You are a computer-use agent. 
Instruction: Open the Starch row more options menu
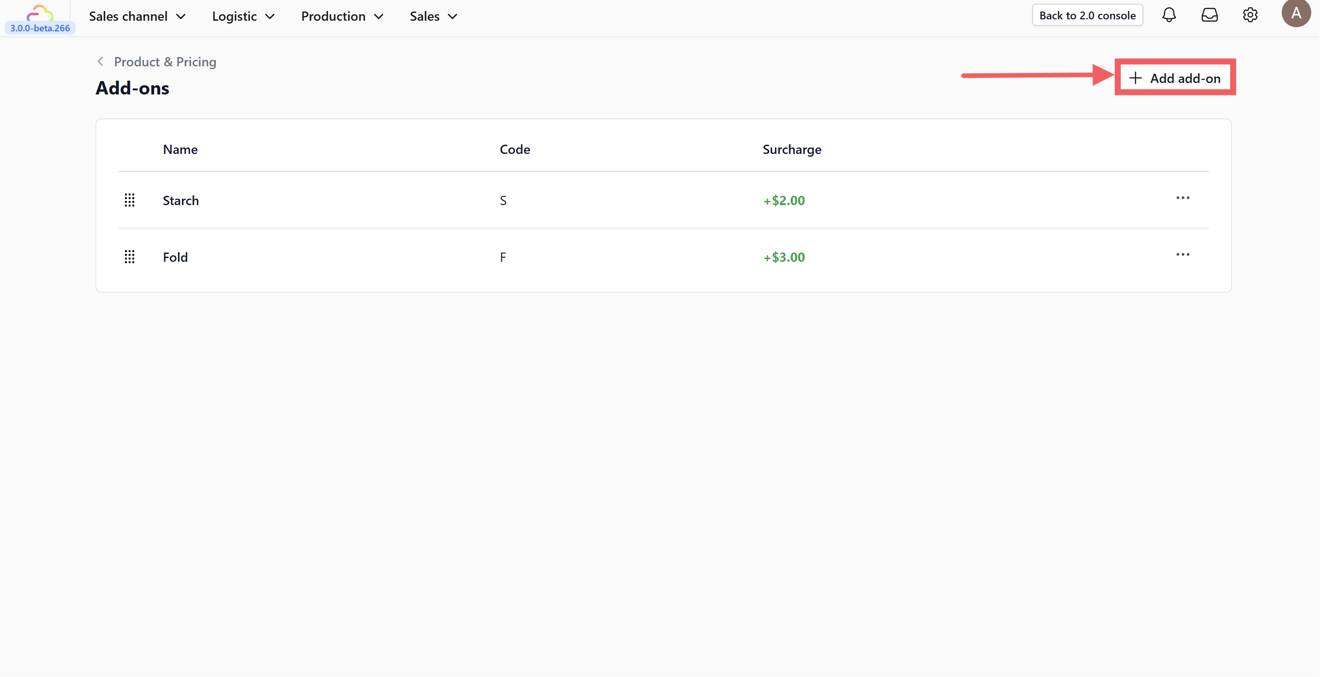click(x=1183, y=198)
